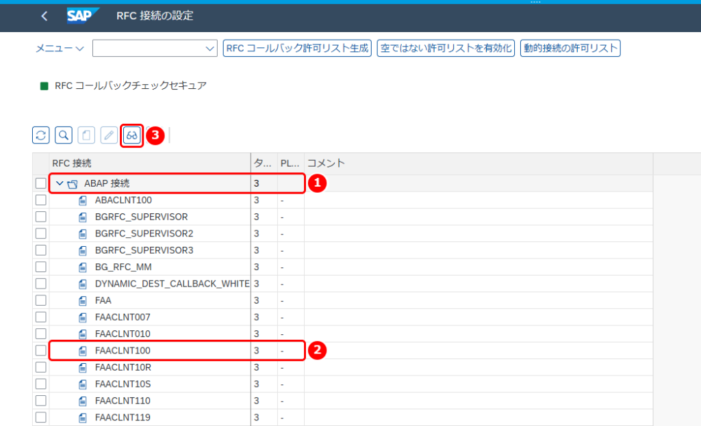This screenshot has height=426, width=701.
Task: Tick the checkbox for ABAP 接続 row
Action: pyautogui.click(x=40, y=183)
